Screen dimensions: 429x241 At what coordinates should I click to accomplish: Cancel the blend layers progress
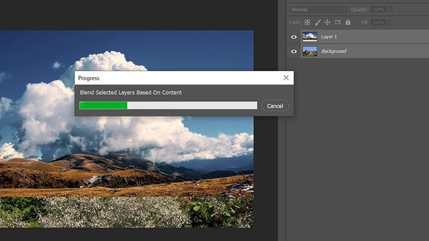275,106
